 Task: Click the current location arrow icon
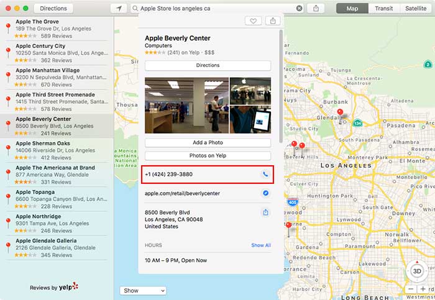point(119,8)
